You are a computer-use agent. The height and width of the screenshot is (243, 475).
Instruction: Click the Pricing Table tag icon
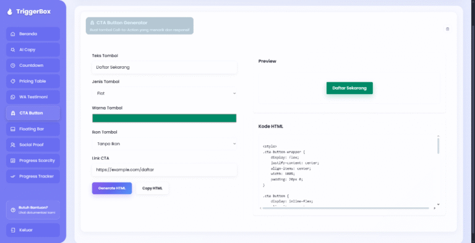[x=13, y=81]
